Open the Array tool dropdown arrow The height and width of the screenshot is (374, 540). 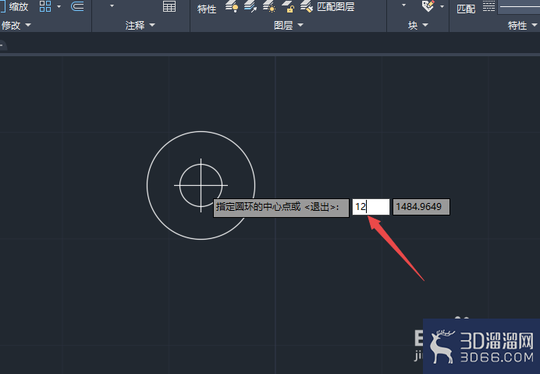coord(59,6)
